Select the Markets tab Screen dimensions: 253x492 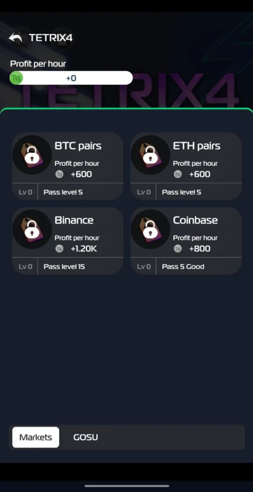click(35, 437)
